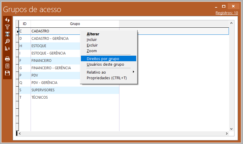Click the floppy disk save icon
The width and height of the screenshot is (243, 144).
point(7,73)
